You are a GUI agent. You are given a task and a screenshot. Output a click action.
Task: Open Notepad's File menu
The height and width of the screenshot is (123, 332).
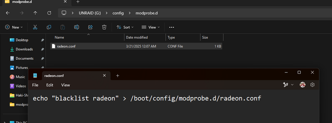35,85
